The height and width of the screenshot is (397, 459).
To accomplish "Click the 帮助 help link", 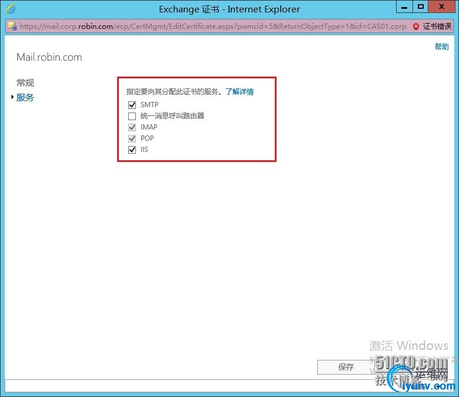I will tap(441, 47).
